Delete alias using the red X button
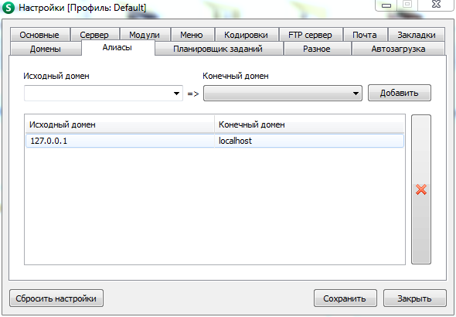 (x=420, y=189)
